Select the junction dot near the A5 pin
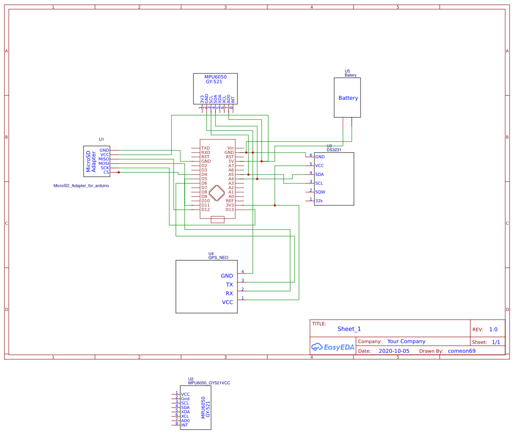Screen dimensions: 514x434 pyautogui.click(x=249, y=175)
